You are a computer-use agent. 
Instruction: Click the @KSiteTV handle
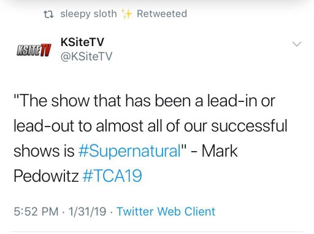point(86,56)
